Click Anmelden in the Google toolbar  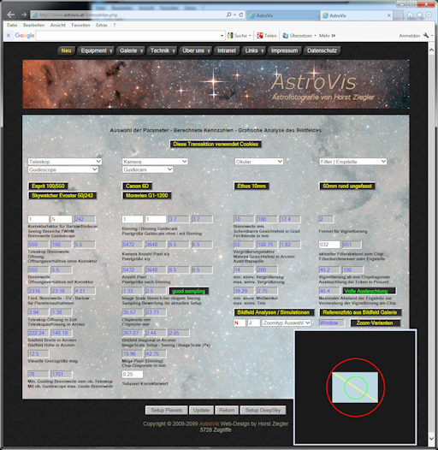point(410,36)
